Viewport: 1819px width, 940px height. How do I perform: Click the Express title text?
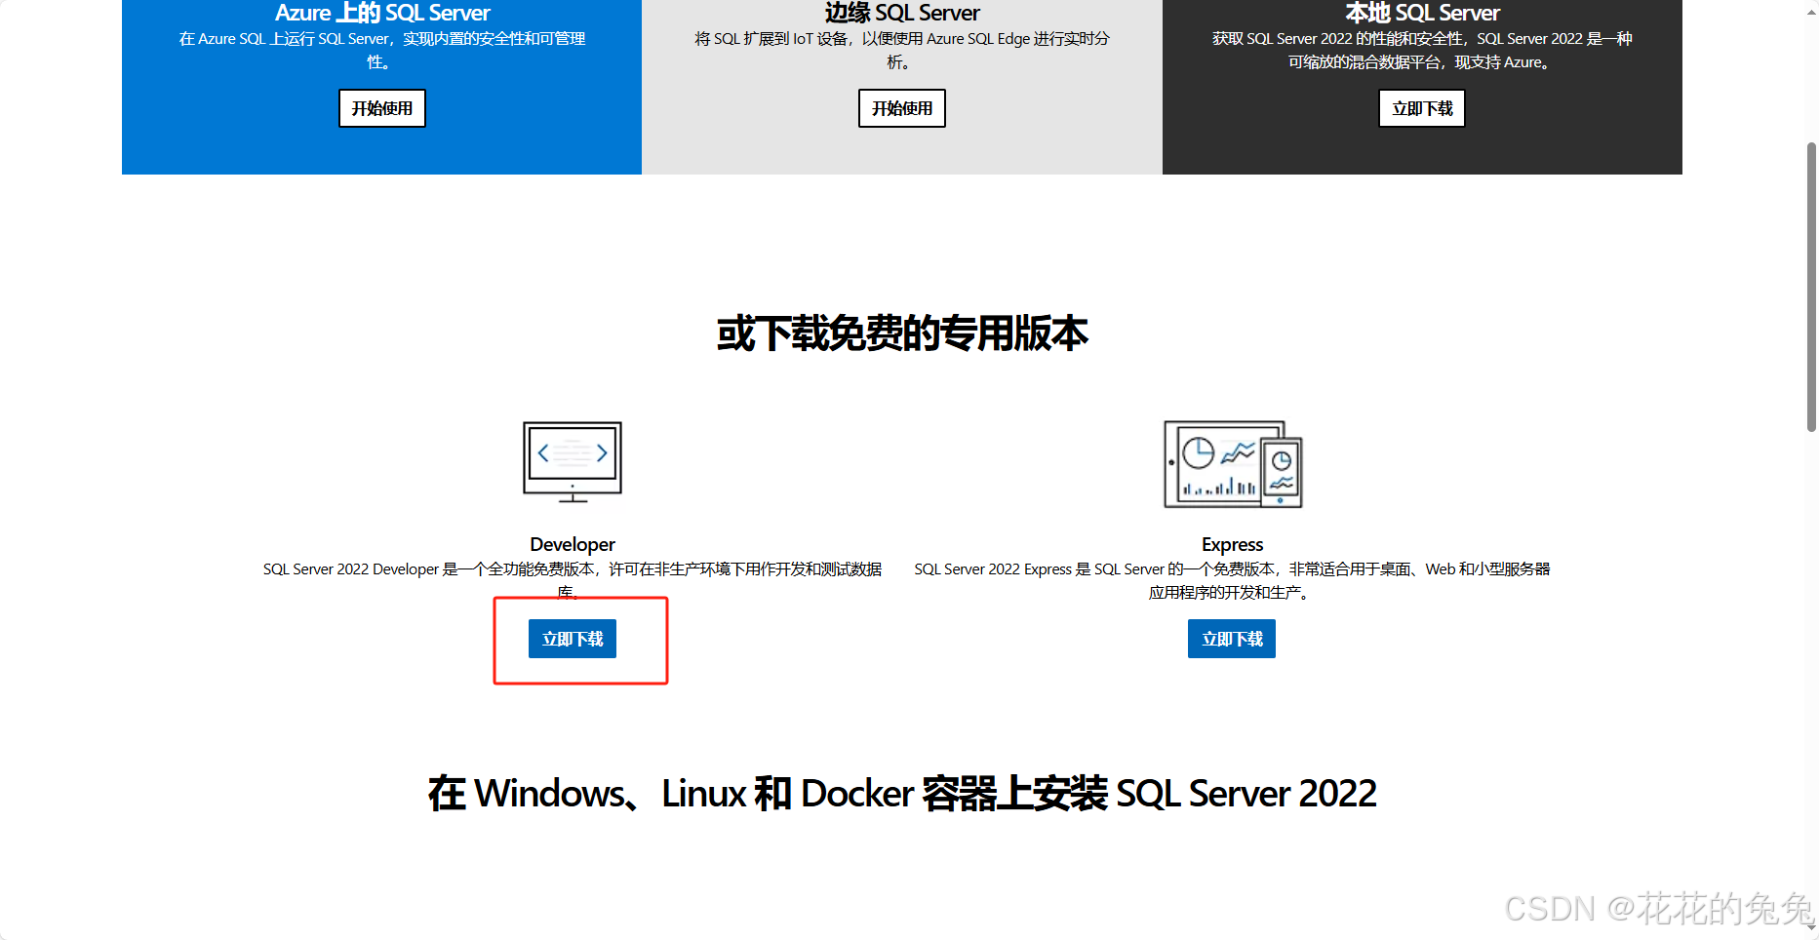(x=1232, y=544)
